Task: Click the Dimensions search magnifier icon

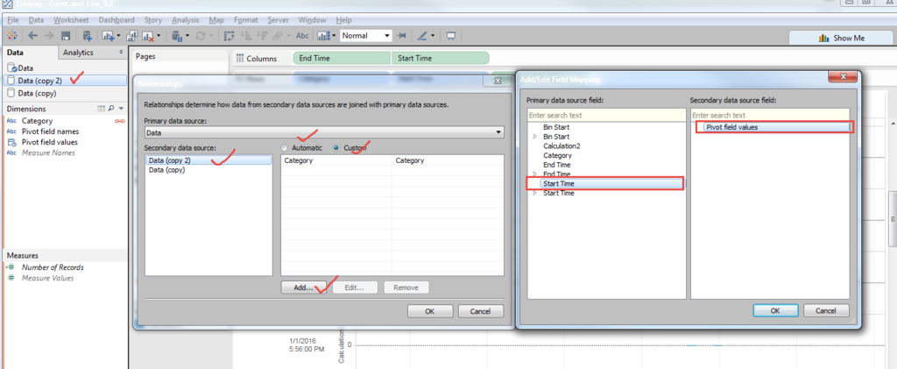Action: [x=111, y=108]
